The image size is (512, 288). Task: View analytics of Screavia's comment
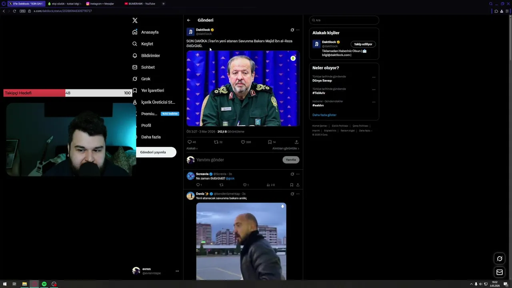click(268, 185)
